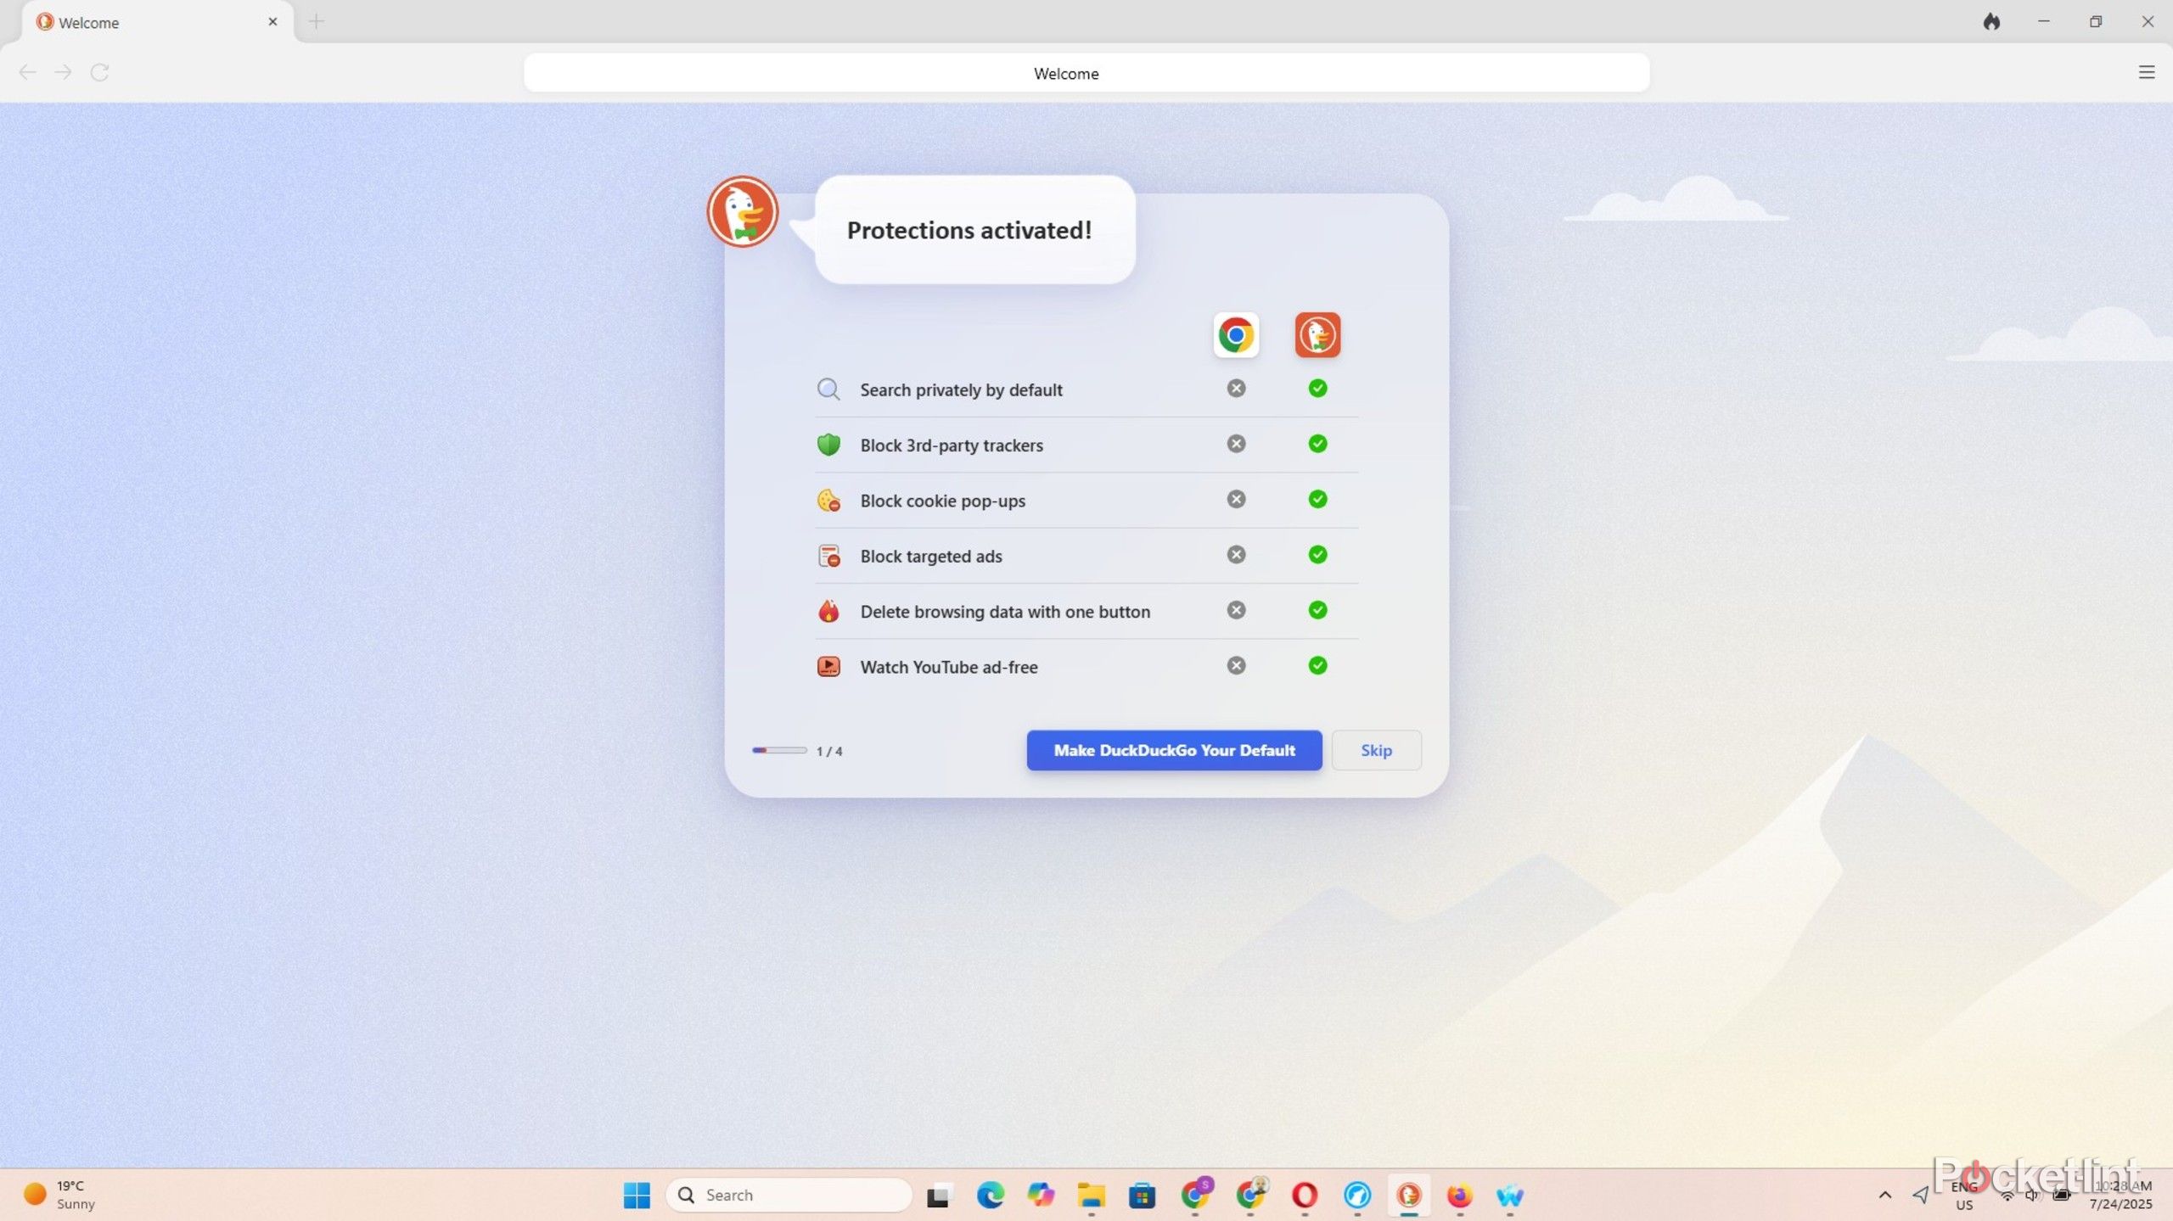2173x1221 pixels.
Task: Show hidden system tray icons chevron
Action: click(1884, 1195)
